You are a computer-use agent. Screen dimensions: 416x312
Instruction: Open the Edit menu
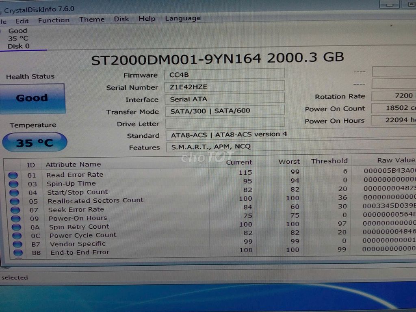point(22,21)
